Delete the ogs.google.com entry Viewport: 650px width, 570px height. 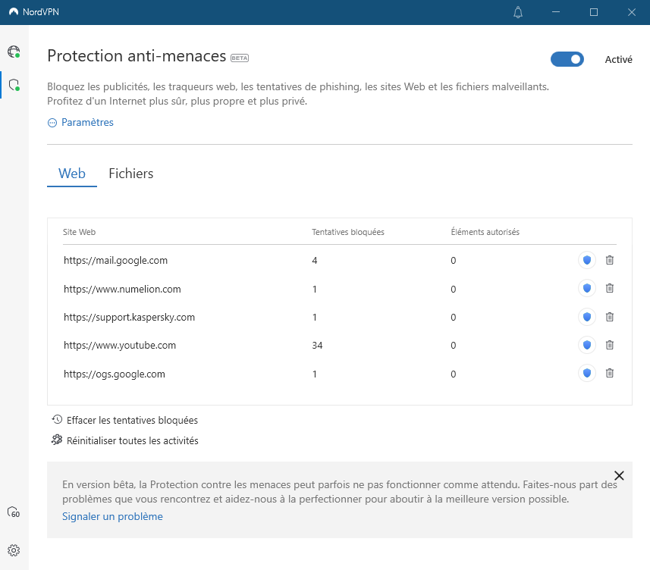[609, 373]
